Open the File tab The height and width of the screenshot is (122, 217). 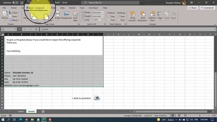pyautogui.click(x=4, y=8)
